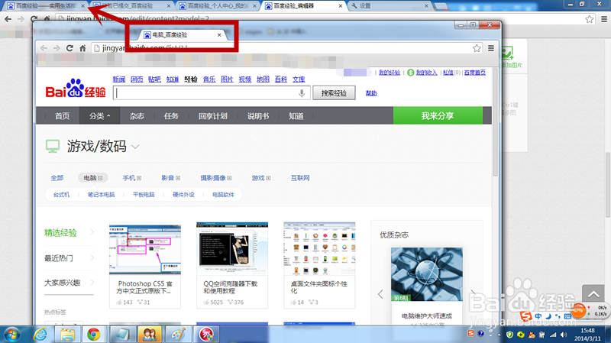This screenshot has width=611, height=343.
Task: Go forward in the front Chrome window
Action: click(57, 48)
